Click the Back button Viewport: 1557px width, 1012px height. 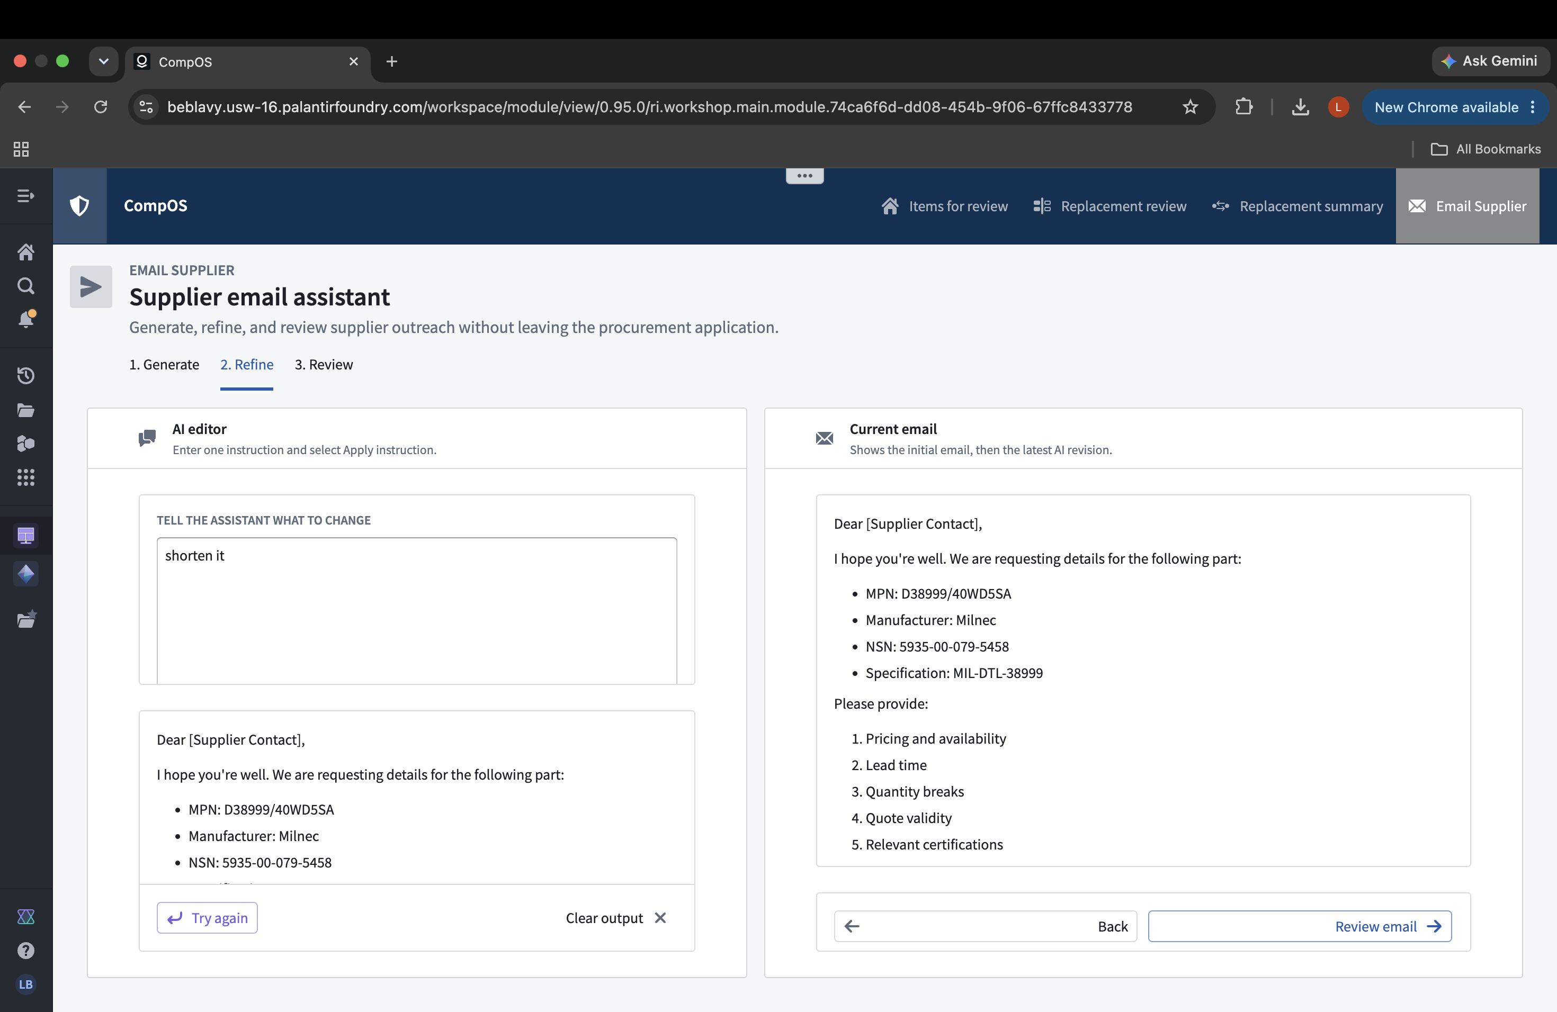[985, 926]
